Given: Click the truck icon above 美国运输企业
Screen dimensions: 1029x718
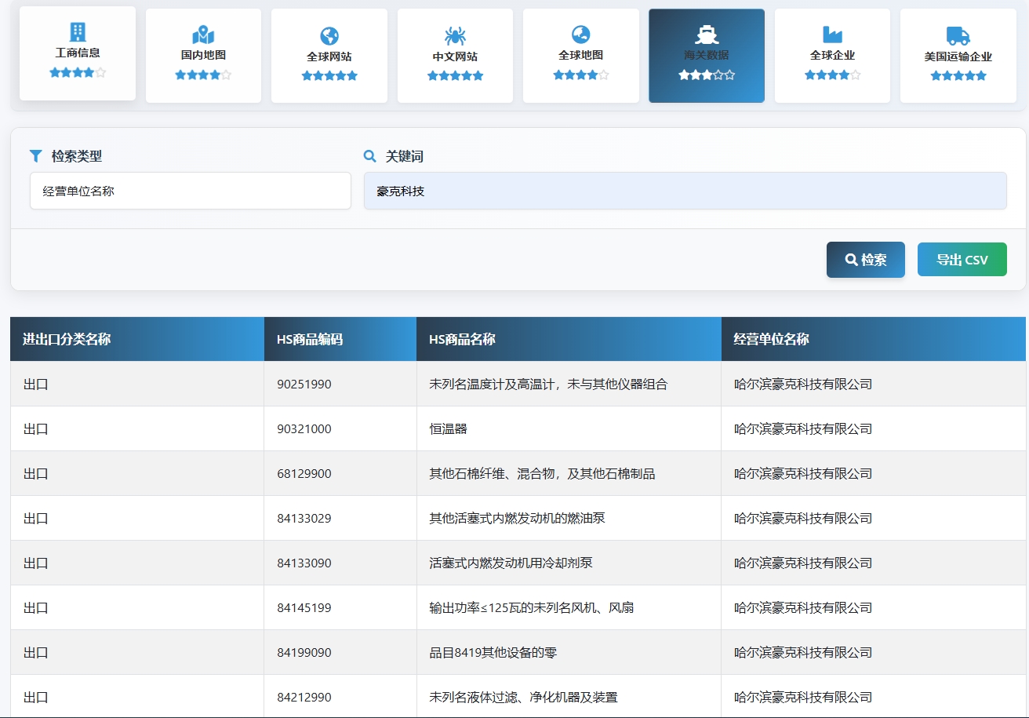Looking at the screenshot, I should click(x=958, y=36).
